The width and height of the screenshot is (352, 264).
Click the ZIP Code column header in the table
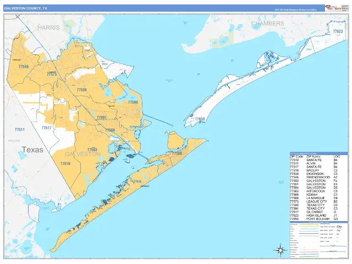point(296,156)
